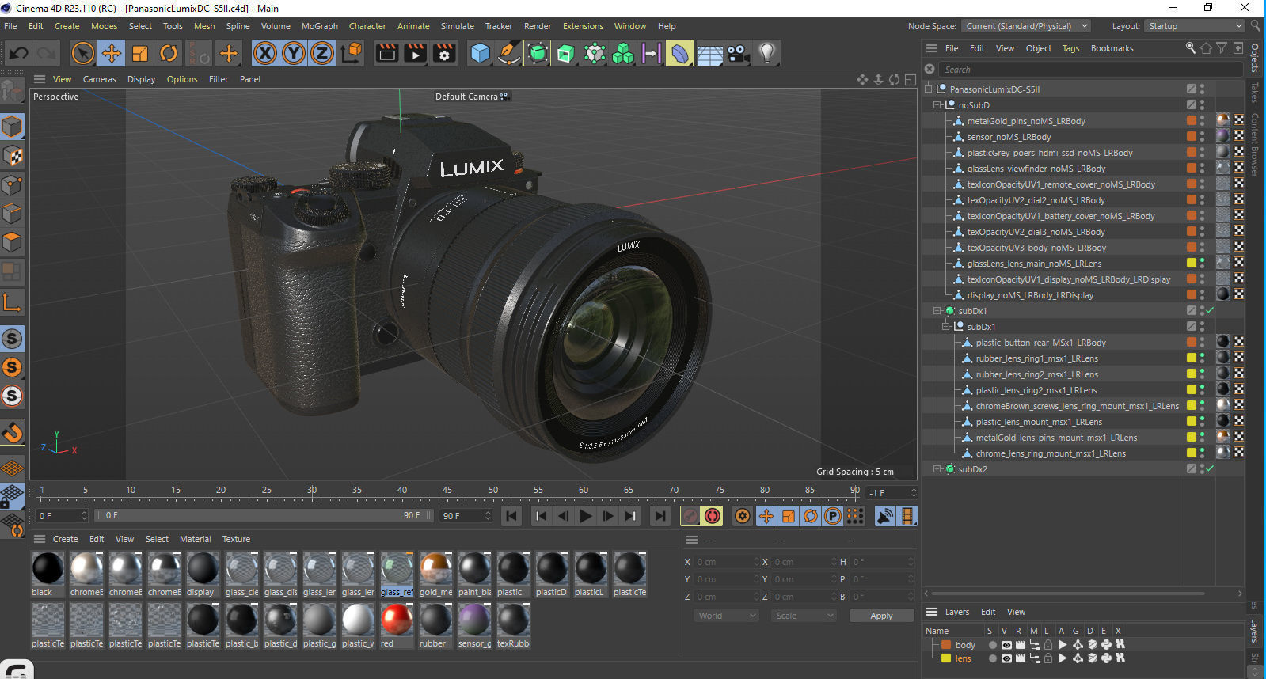
Task: Collapse the nested subDx1 null group
Action: 946,327
